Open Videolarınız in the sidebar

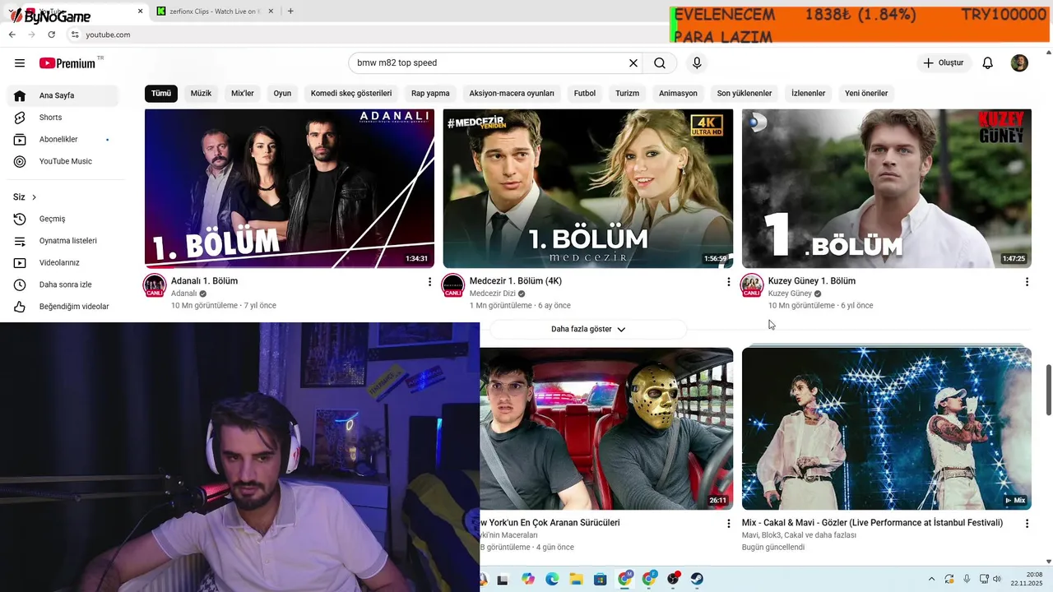click(63, 263)
